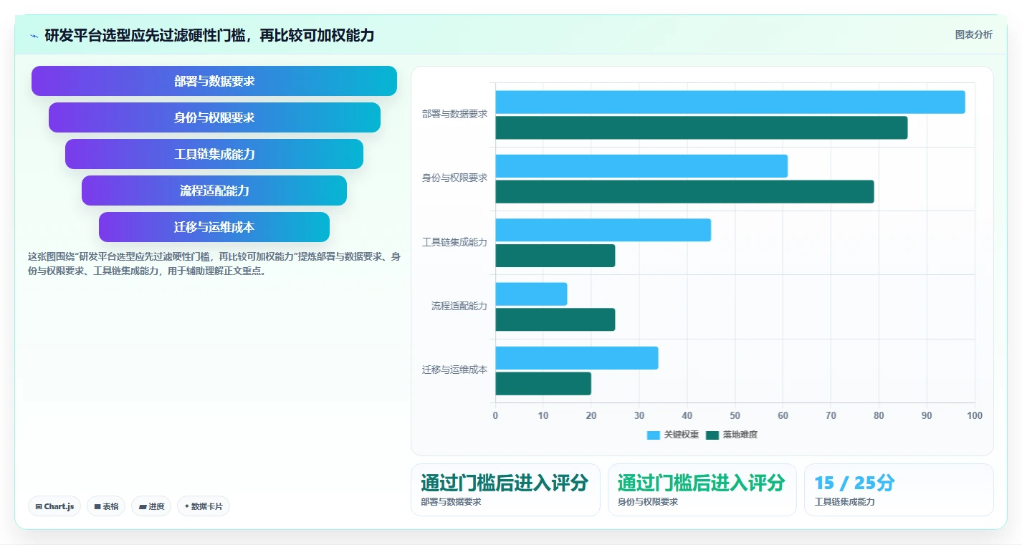Click the 图表分析 label in the header
Viewport: 1022px width, 545px height.
pos(973,34)
